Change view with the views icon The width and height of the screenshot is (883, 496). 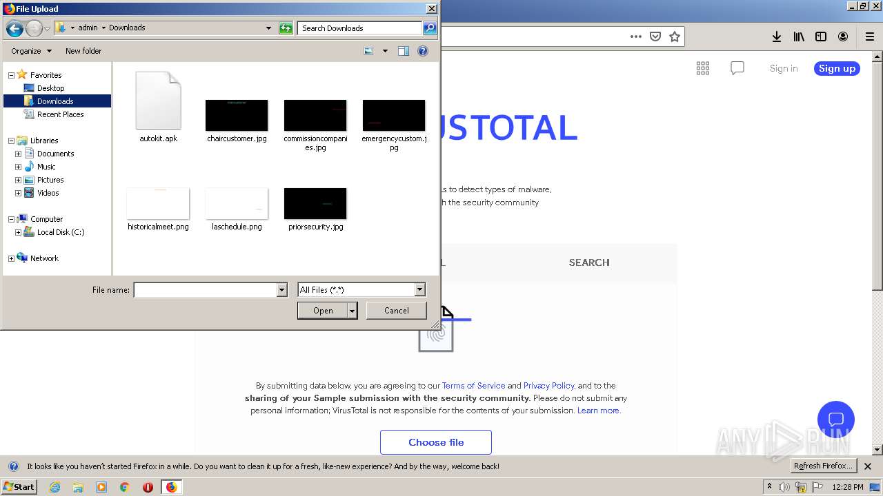click(x=368, y=51)
